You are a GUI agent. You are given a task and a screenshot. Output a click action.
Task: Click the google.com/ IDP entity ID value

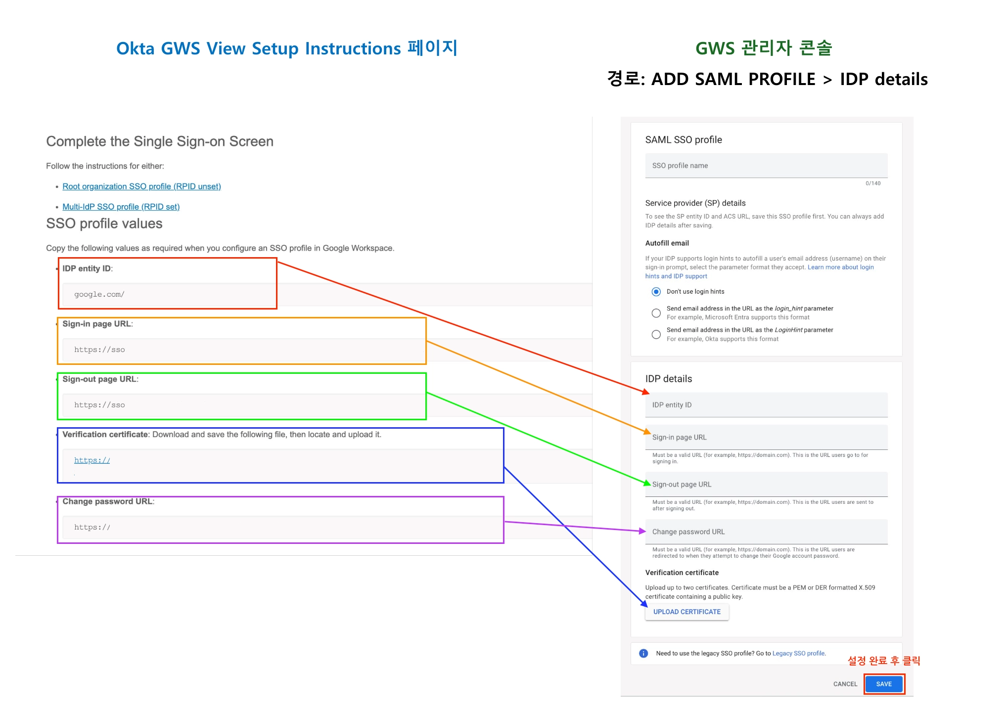pos(99,294)
